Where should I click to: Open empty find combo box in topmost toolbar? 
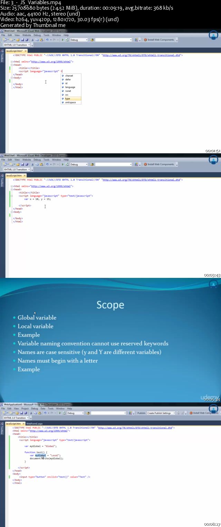pos(114,40)
